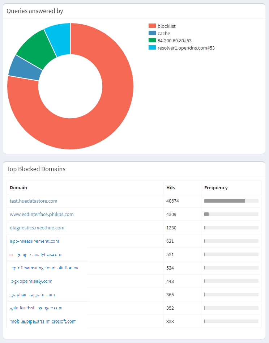Open the test.huedatastore.com domain link
The width and height of the screenshot is (269, 343).
pos(33,201)
